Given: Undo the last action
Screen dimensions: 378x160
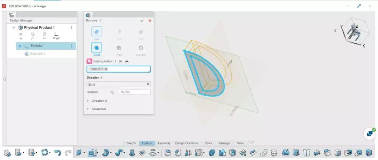Looking at the screenshot, I should pyautogui.click(x=58, y=153).
